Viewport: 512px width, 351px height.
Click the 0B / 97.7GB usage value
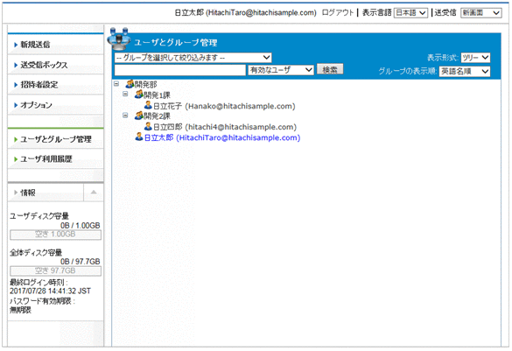click(80, 262)
